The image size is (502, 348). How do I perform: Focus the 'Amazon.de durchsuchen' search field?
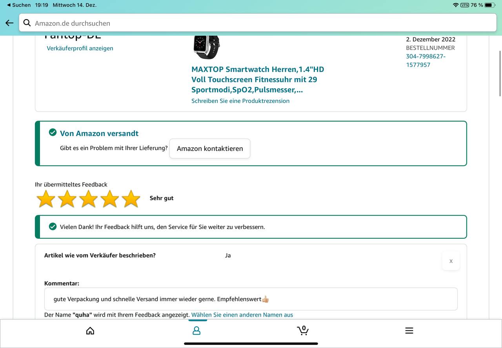click(x=258, y=23)
